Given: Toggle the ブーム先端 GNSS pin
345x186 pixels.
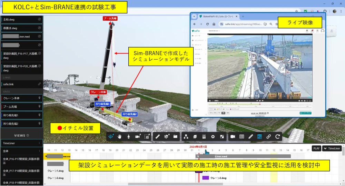Looking at the screenshot, I should [39, 107].
